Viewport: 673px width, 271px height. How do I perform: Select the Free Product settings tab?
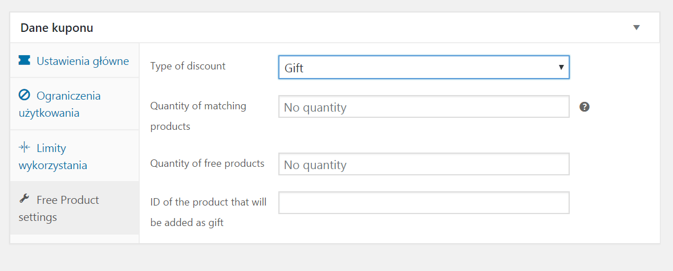tap(75, 208)
